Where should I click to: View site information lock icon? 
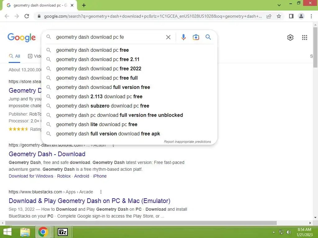[x=39, y=16]
